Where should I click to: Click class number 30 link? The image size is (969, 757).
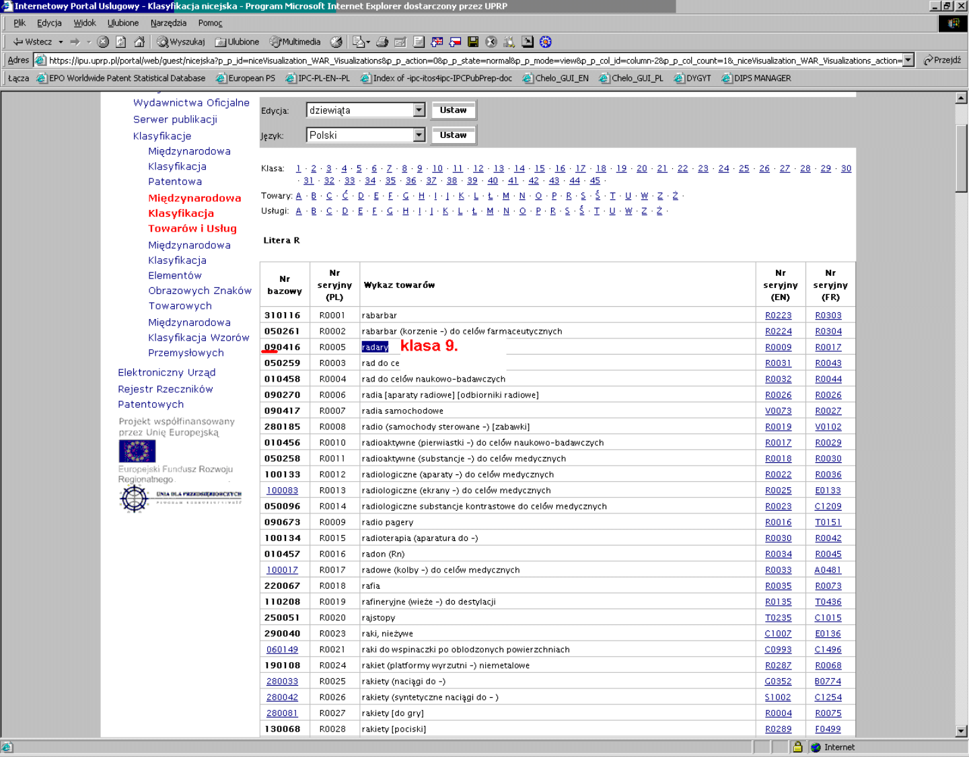coord(846,169)
